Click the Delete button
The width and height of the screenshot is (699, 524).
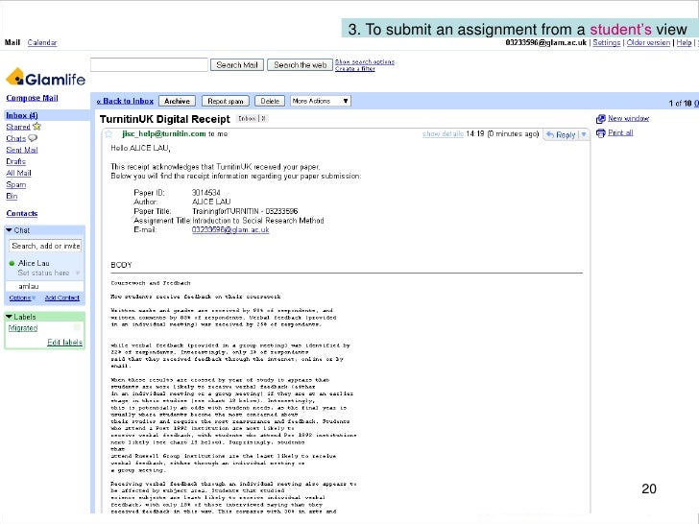tap(270, 101)
